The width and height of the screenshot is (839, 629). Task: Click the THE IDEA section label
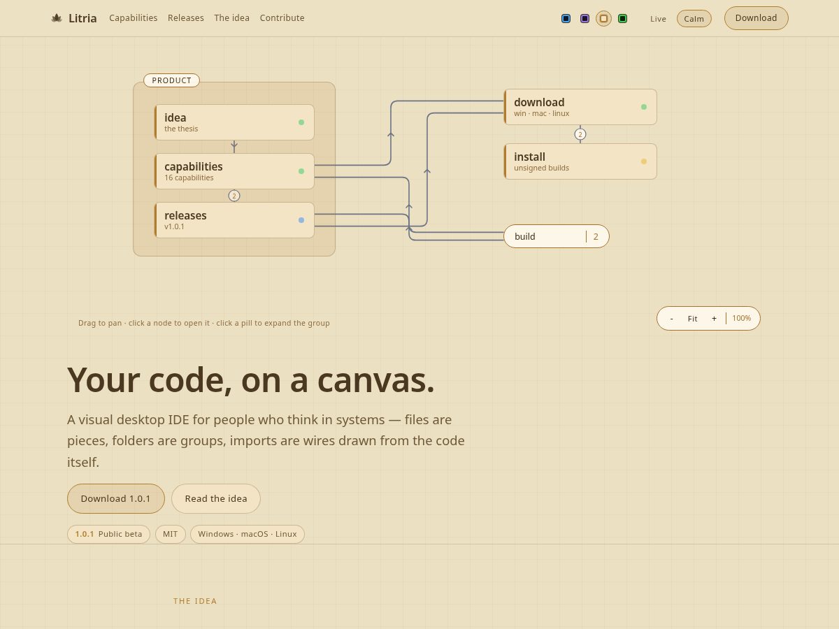(x=195, y=601)
